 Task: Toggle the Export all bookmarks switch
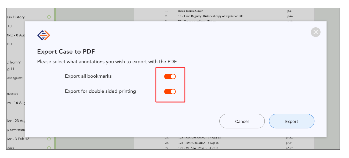[170, 77]
